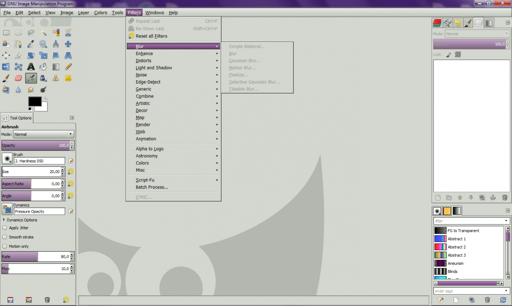Toggle lock pixels paintbrush in Layers
Image resolution: width=512 pixels, height=306 pixels.
click(448, 54)
